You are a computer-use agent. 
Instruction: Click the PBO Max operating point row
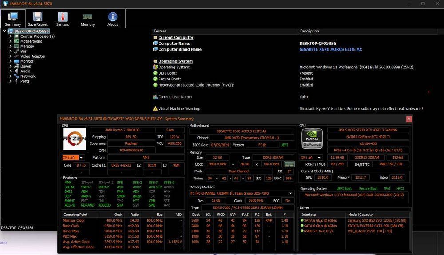[x=123, y=236]
